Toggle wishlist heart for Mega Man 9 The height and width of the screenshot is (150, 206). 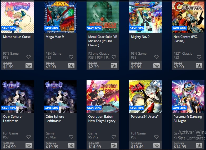[71, 57]
